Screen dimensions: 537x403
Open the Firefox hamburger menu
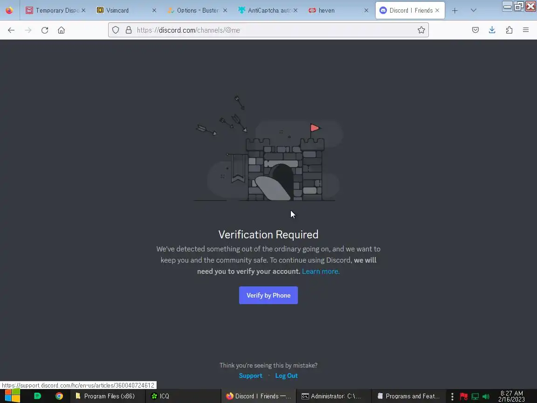(526, 30)
